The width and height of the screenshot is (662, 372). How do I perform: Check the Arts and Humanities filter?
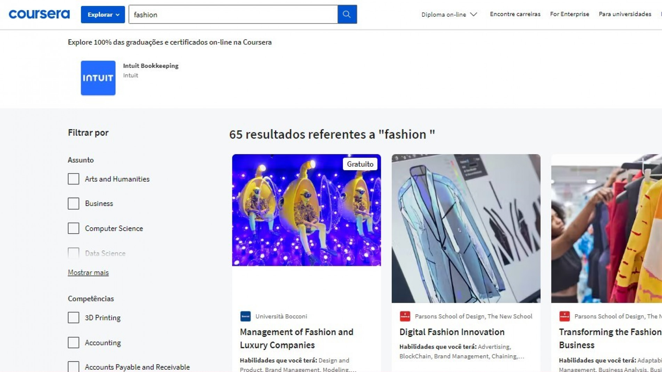coord(73,179)
